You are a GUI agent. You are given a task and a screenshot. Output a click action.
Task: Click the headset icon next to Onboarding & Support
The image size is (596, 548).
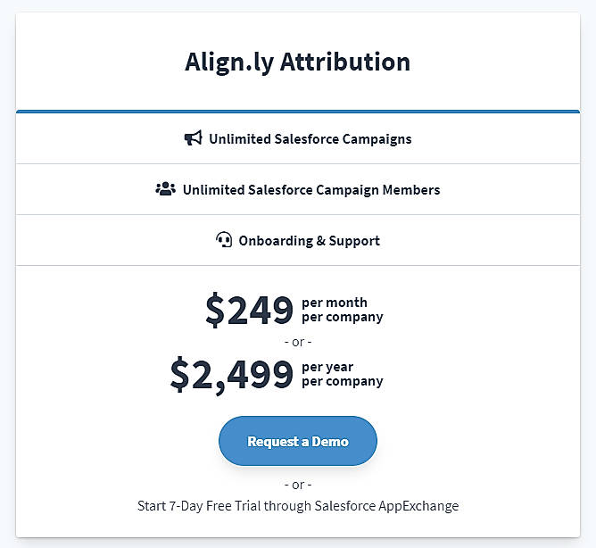(x=224, y=240)
